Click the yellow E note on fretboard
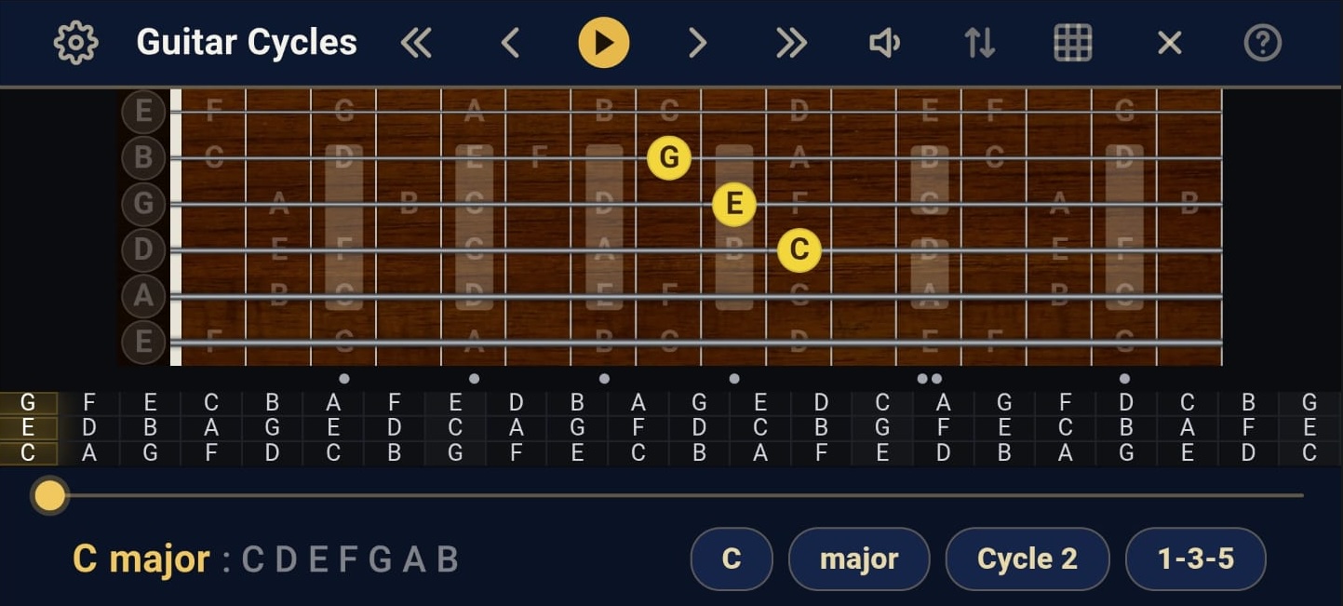This screenshot has height=606, width=1343. coord(734,204)
